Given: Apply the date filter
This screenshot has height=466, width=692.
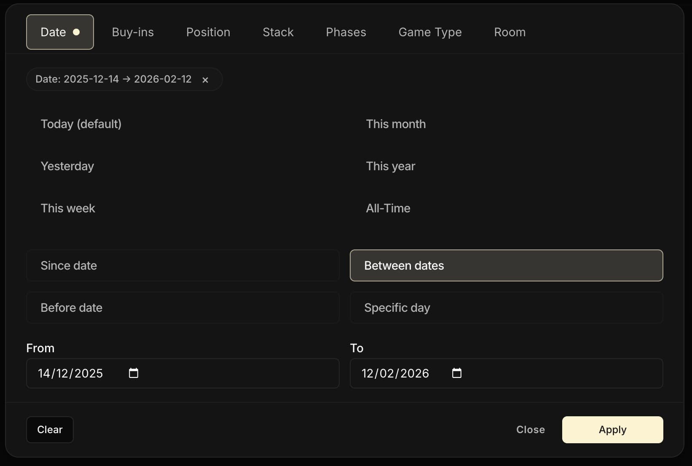Looking at the screenshot, I should click(612, 430).
